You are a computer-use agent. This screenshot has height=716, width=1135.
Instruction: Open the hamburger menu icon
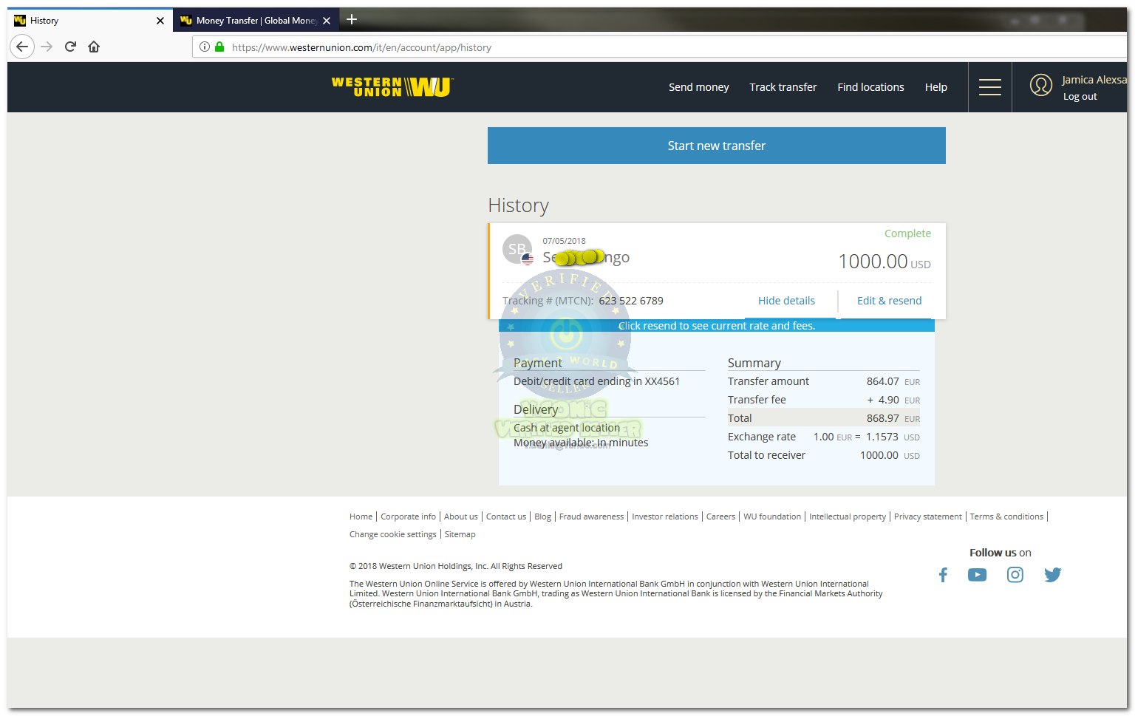click(990, 87)
